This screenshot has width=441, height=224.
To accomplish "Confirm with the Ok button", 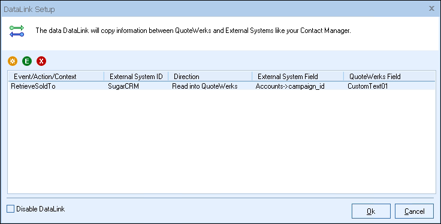I will tap(371, 211).
